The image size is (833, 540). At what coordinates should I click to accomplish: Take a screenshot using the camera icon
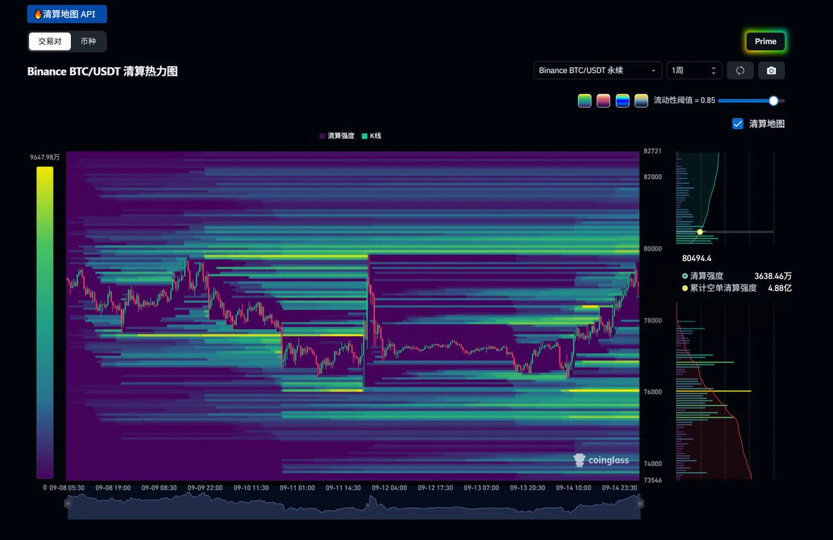pyautogui.click(x=771, y=70)
